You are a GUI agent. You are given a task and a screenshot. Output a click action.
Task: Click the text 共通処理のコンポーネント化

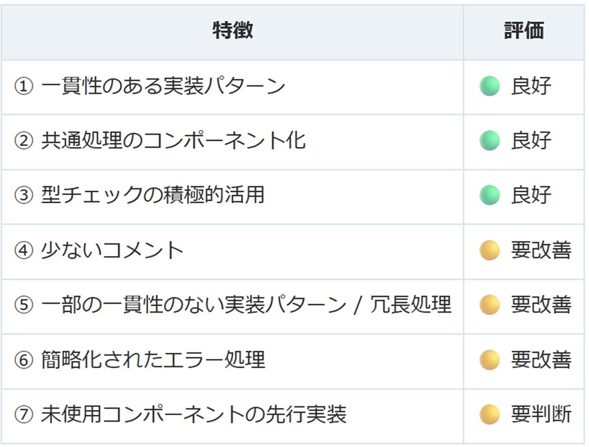174,140
